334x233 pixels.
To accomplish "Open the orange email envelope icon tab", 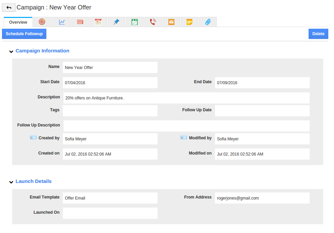I will (x=171, y=22).
